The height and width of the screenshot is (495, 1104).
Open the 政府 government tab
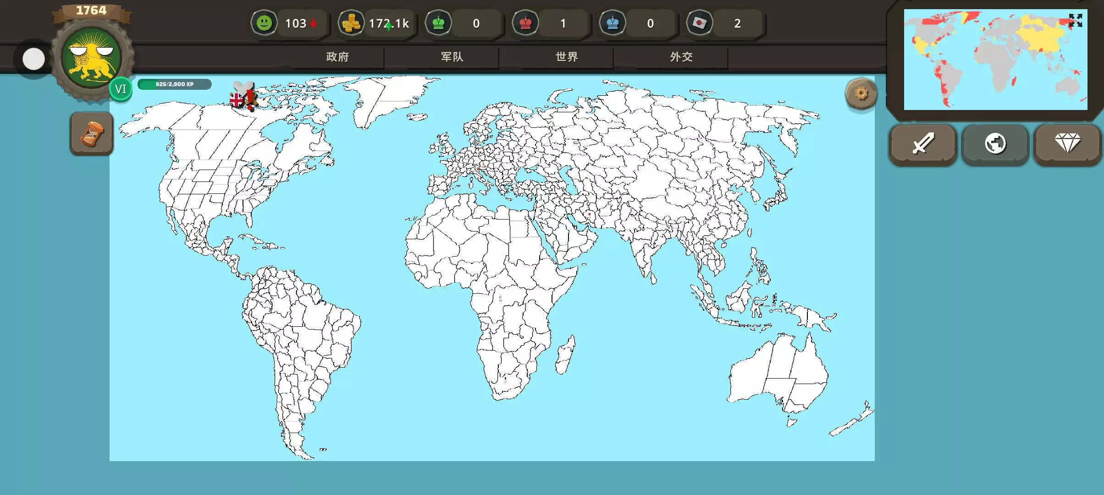point(337,57)
